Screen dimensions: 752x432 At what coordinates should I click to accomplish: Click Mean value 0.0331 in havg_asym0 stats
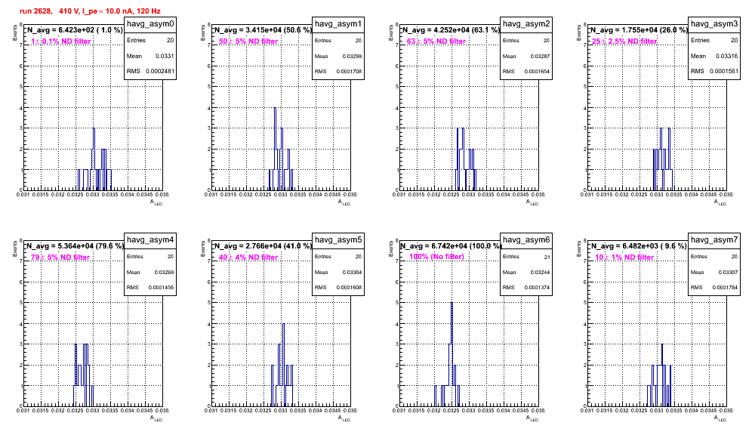coord(165,56)
